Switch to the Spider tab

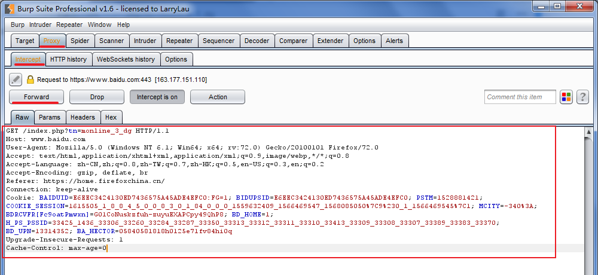(80, 41)
